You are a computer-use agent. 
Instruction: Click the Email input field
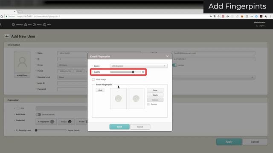214,53
